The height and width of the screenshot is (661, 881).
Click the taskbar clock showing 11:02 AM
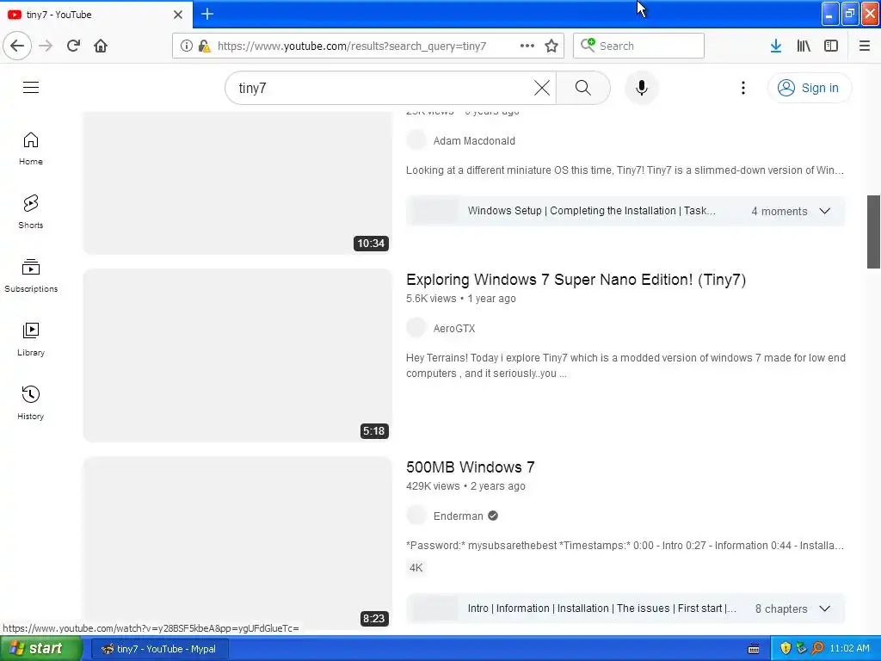(x=849, y=649)
